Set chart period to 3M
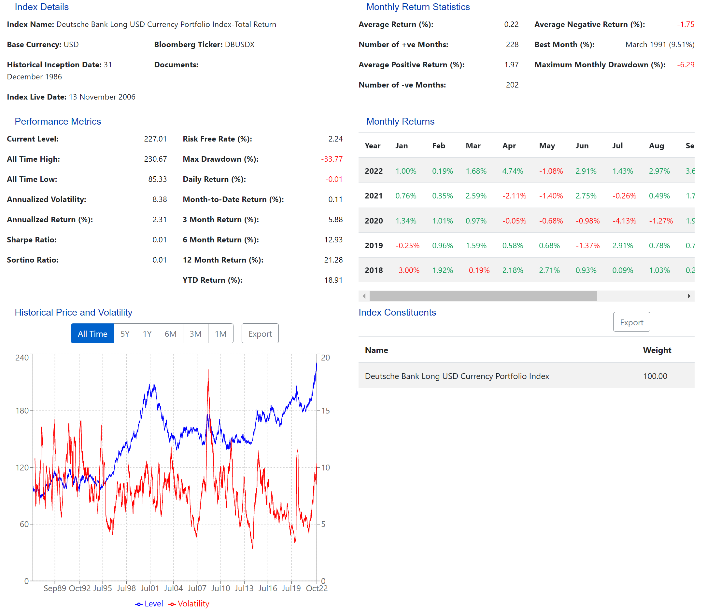The width and height of the screenshot is (707, 611). point(195,333)
